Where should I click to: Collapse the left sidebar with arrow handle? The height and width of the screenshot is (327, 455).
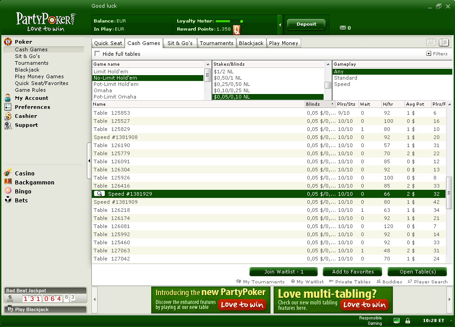click(x=89, y=161)
